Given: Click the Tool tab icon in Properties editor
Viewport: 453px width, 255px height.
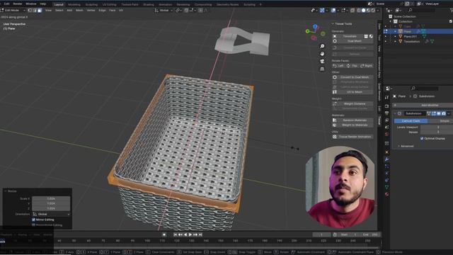Looking at the screenshot, I should click(x=387, y=98).
